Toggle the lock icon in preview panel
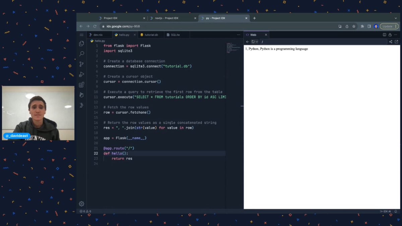This screenshot has height=226, width=402. pyautogui.click(x=390, y=35)
